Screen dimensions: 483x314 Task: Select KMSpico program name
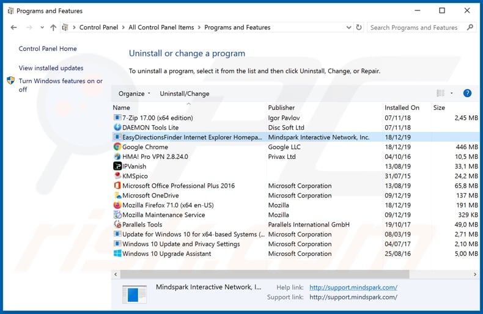[135, 176]
